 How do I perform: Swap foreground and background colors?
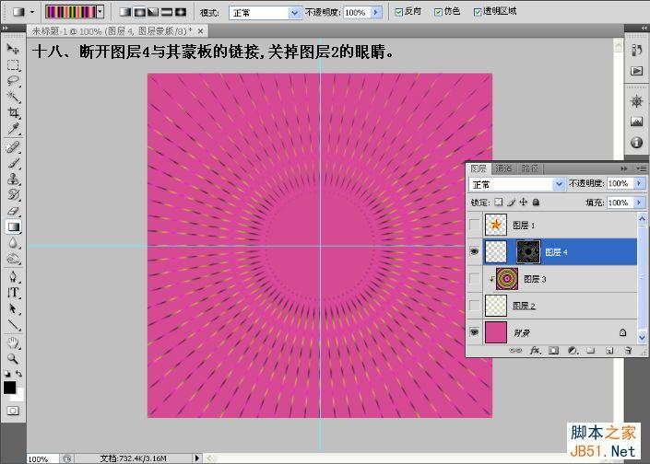pos(18,374)
